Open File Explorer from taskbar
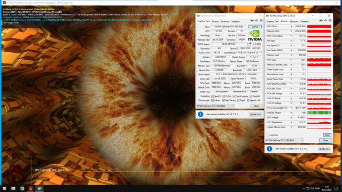This screenshot has height=192, width=342. pyautogui.click(x=13, y=188)
